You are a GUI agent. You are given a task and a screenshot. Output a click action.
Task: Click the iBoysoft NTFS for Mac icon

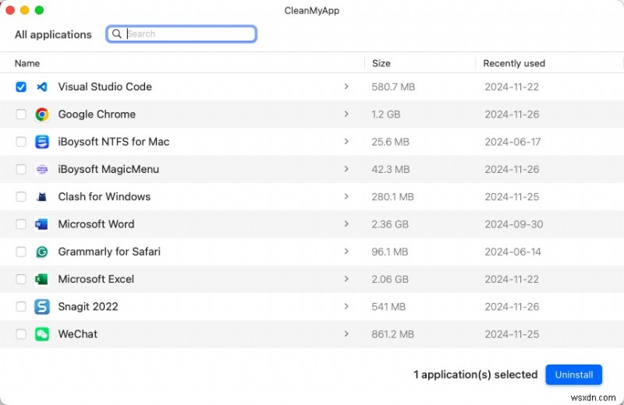[42, 142]
